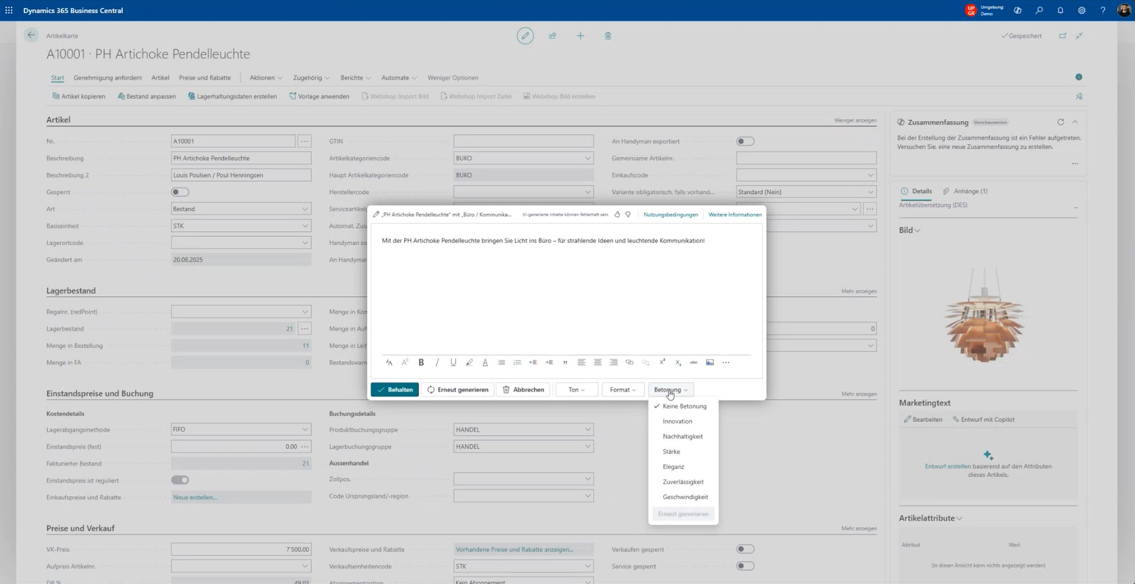Toggle the An Handyman exportiert switch
Viewport: 1135px width, 584px height.
click(745, 142)
